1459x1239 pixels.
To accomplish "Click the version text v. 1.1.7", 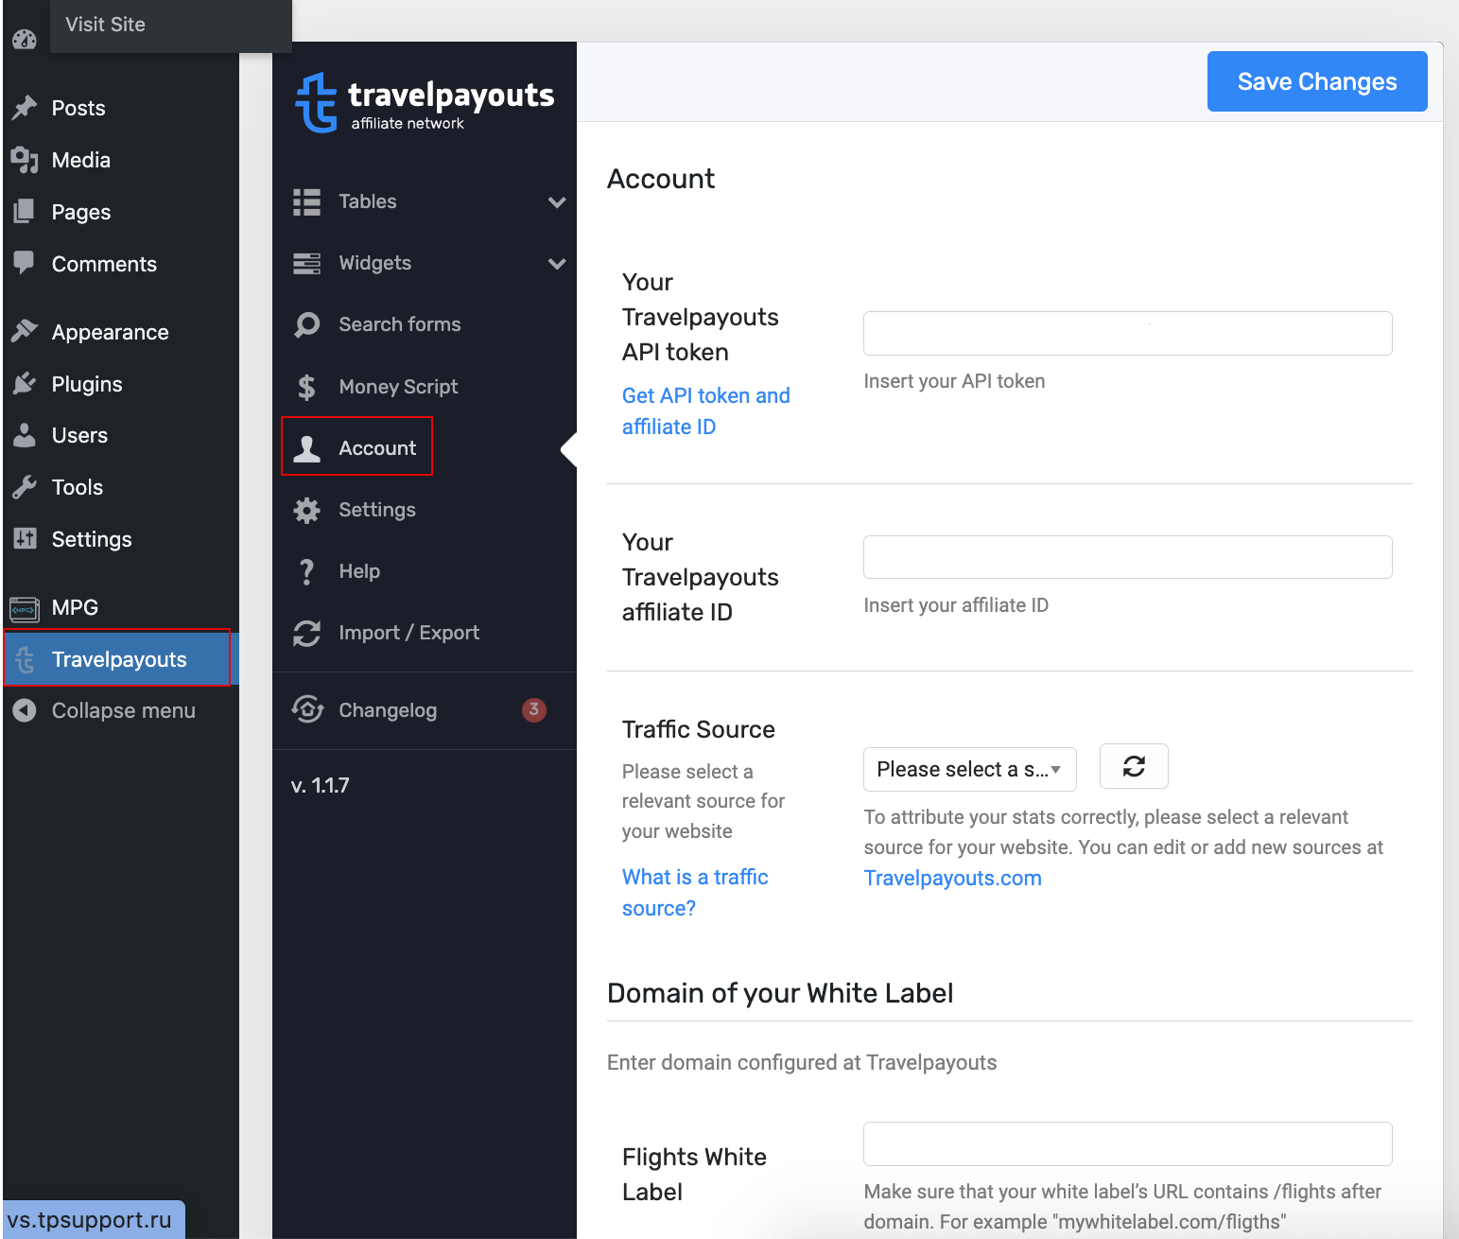I will pyautogui.click(x=320, y=785).
